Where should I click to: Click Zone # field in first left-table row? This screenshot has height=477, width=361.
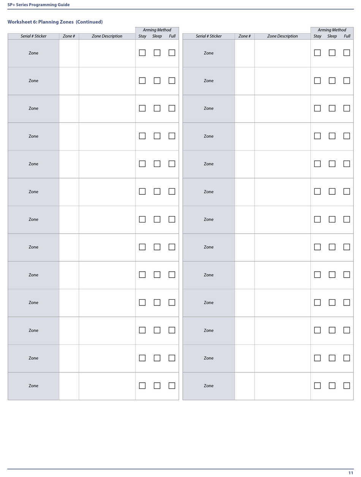69,53
